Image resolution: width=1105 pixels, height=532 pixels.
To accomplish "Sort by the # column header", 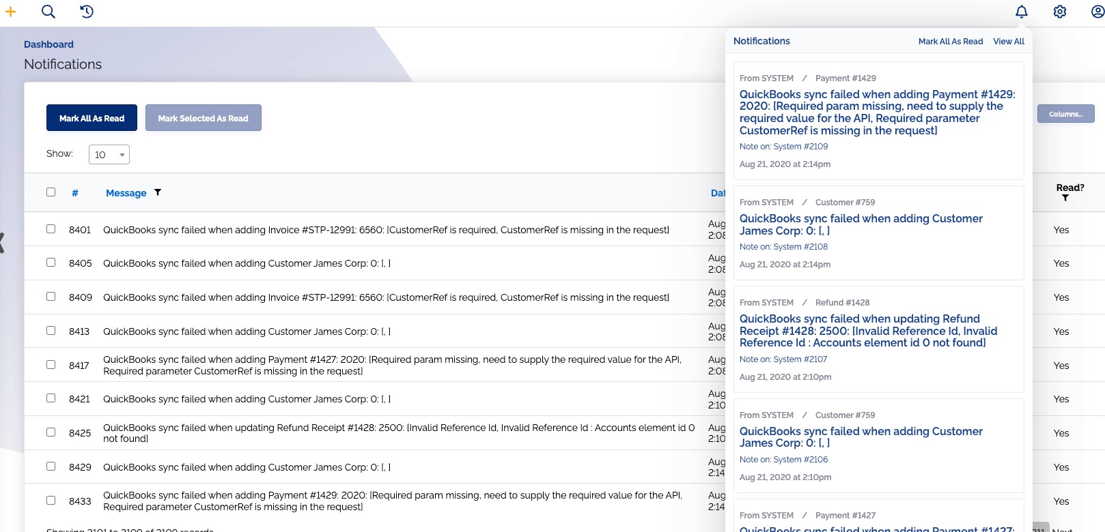I will (x=75, y=193).
